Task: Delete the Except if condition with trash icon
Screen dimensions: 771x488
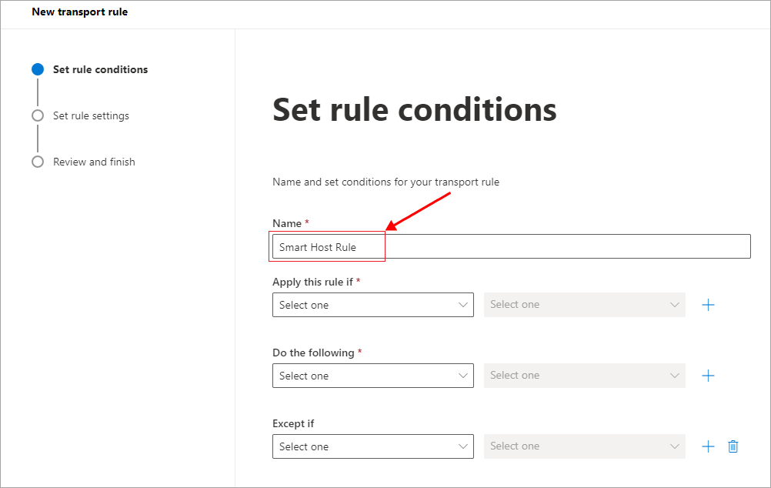Action: 733,446
